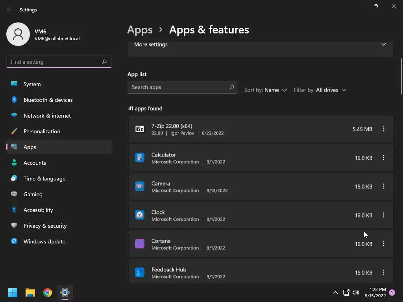Open three-dot menu for Clock
The height and width of the screenshot is (302, 403).
pyautogui.click(x=384, y=215)
